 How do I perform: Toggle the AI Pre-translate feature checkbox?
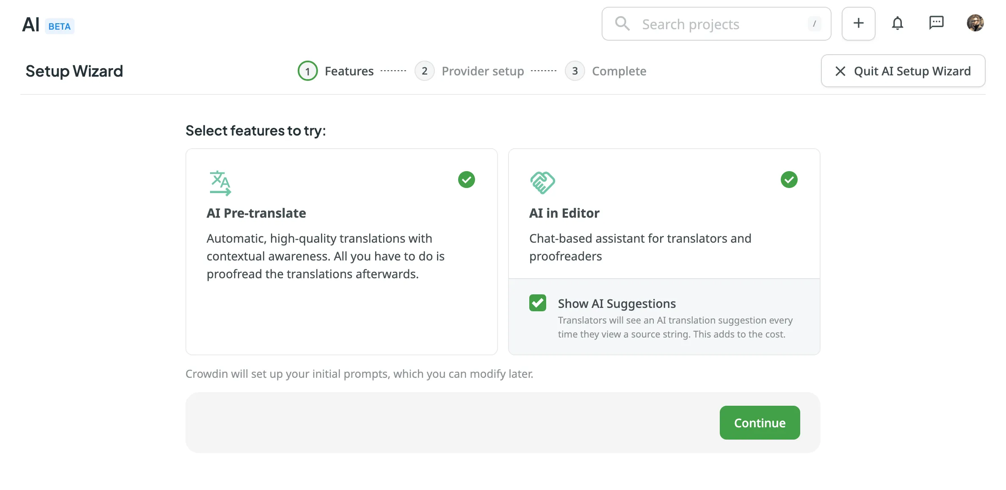466,180
